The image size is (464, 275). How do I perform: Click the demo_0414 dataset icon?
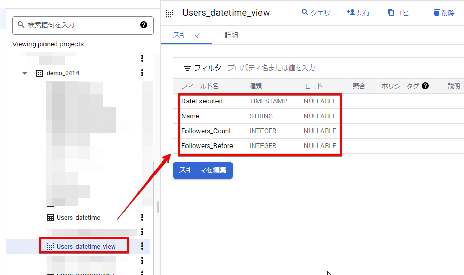(39, 73)
